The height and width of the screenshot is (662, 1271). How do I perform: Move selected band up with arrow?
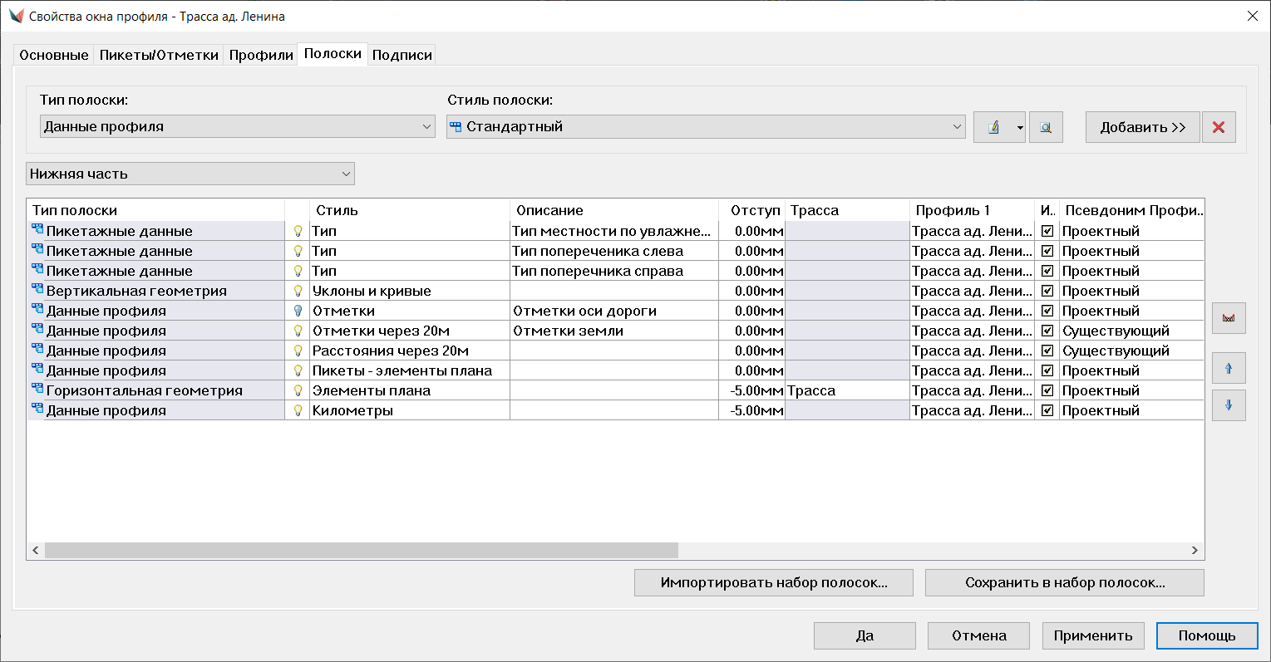1229,368
